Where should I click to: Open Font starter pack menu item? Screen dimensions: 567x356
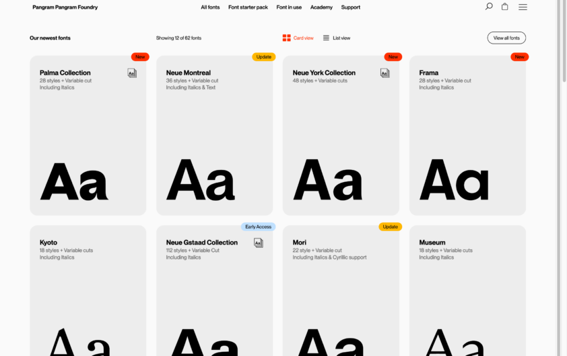[x=248, y=7]
